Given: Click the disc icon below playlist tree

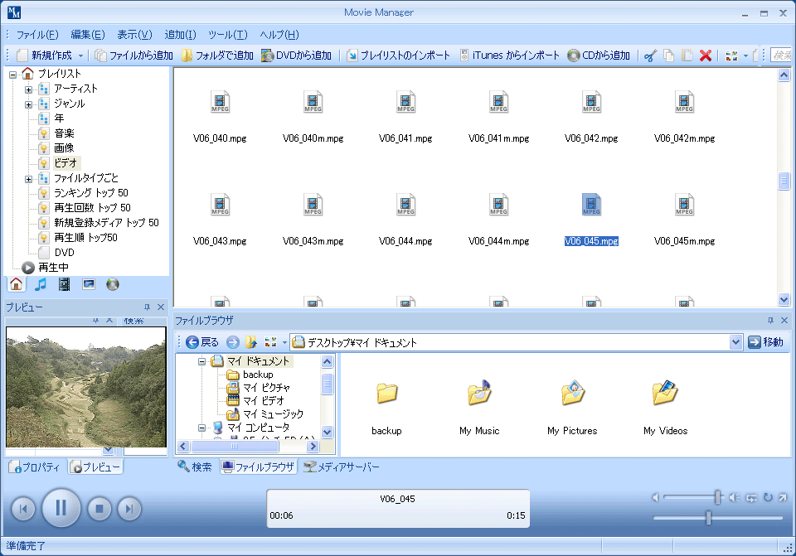Looking at the screenshot, I should [x=113, y=284].
